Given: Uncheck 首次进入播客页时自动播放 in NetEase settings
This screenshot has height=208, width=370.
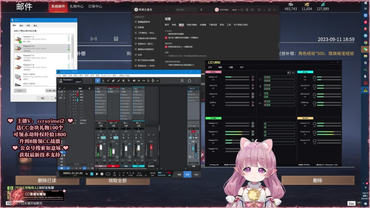Looking at the screenshot, I should 166,38.
